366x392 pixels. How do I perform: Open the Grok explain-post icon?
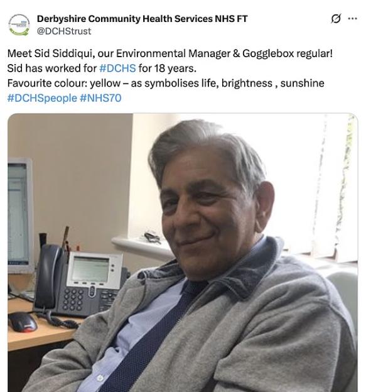point(335,18)
